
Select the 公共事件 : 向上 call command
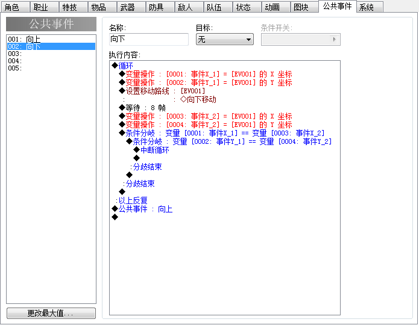(x=225, y=209)
